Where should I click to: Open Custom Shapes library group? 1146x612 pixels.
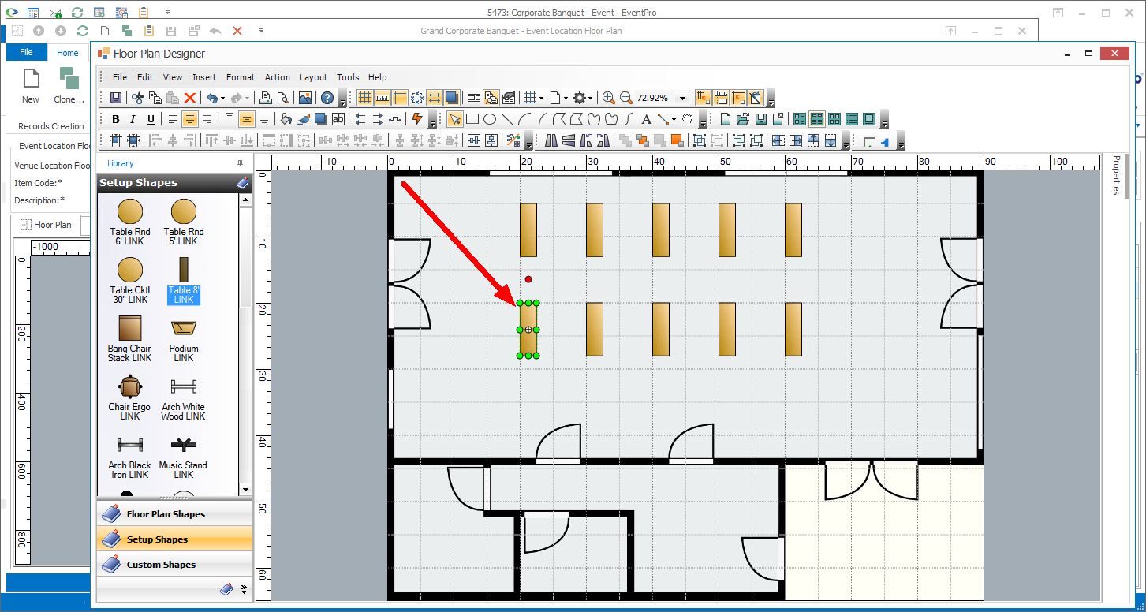coord(174,565)
